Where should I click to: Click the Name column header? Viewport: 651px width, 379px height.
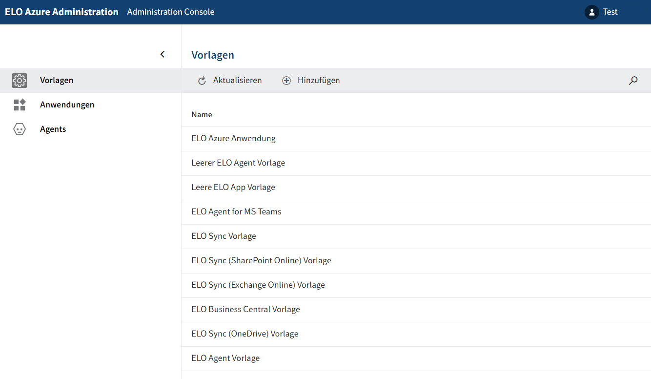pyautogui.click(x=202, y=115)
